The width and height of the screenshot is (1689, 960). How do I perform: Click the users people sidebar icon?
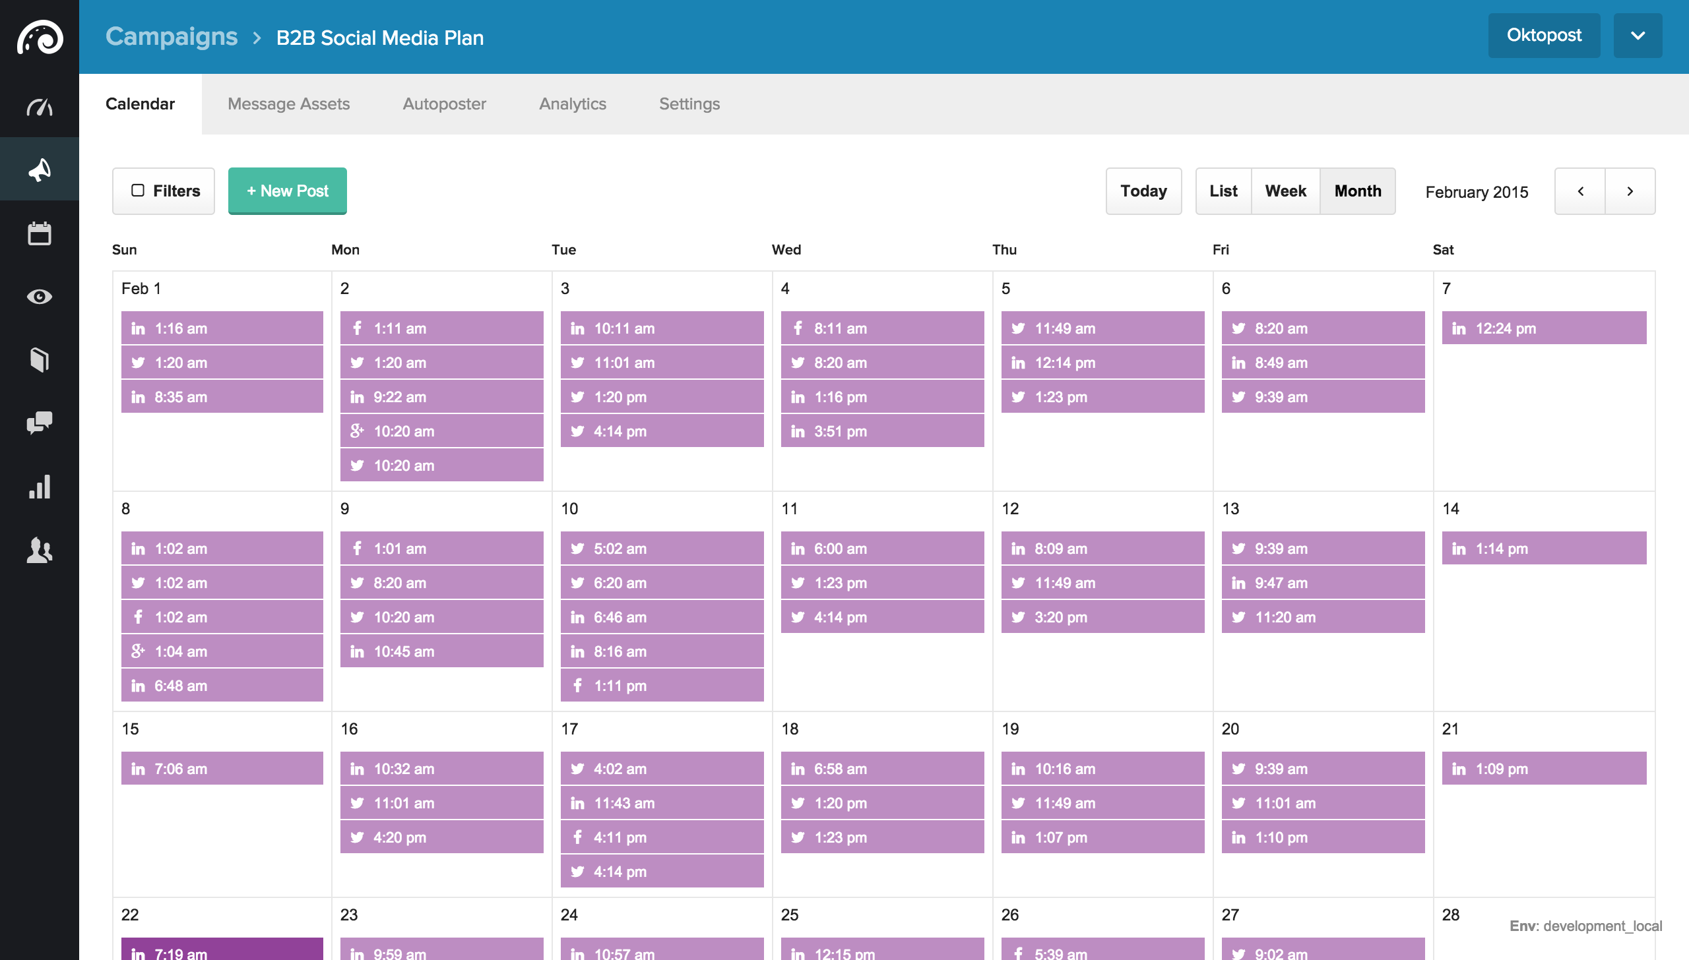(x=40, y=550)
